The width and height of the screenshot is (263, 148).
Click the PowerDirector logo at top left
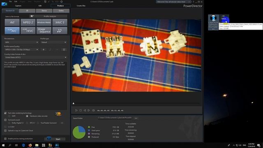[4, 4]
